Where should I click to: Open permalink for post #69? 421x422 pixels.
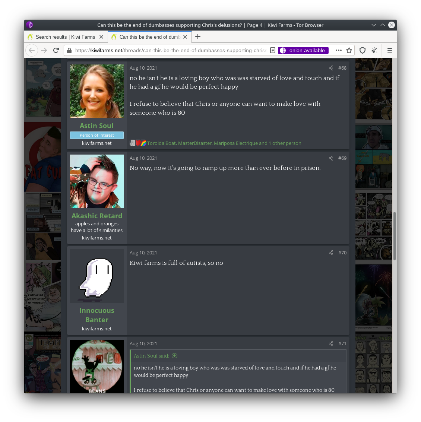pyautogui.click(x=342, y=158)
